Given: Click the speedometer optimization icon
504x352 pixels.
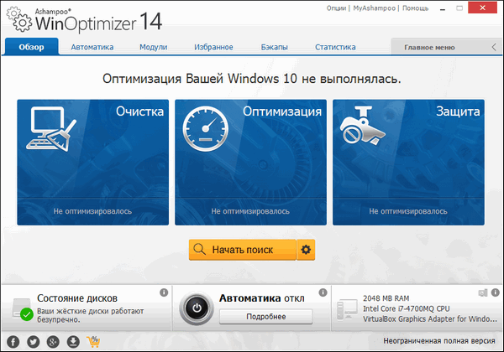Looking at the screenshot, I should pos(206,128).
